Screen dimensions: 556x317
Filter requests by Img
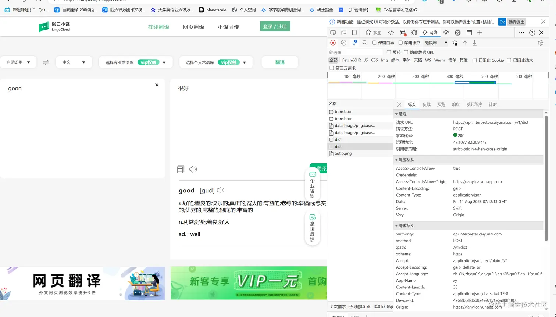pyautogui.click(x=384, y=60)
